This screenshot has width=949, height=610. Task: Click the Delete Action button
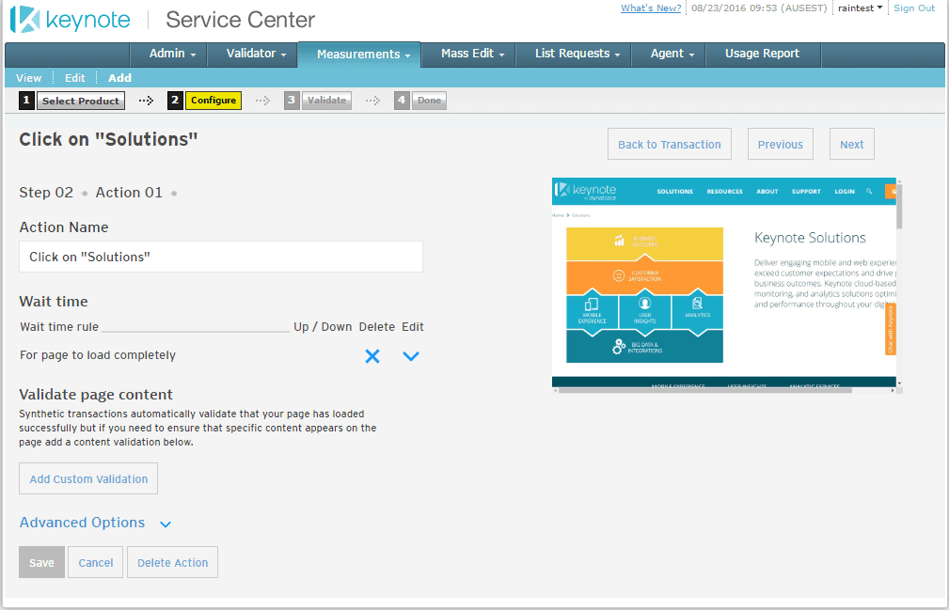coord(172,562)
